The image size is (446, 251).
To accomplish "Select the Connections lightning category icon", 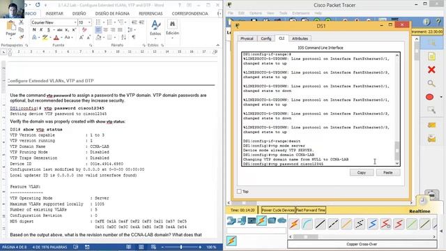I will click(262, 220).
